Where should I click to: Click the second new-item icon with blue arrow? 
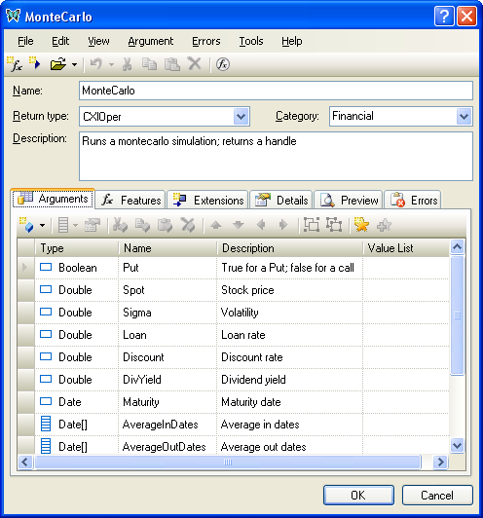point(35,63)
